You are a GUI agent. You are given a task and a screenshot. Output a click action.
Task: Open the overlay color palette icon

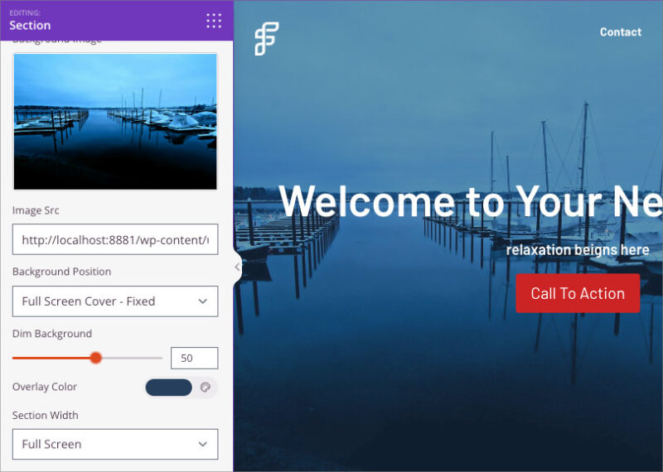pyautogui.click(x=206, y=387)
